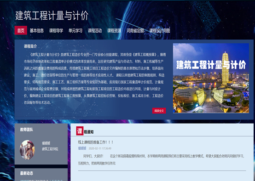Go to the 基本信息 menu item

37,30
